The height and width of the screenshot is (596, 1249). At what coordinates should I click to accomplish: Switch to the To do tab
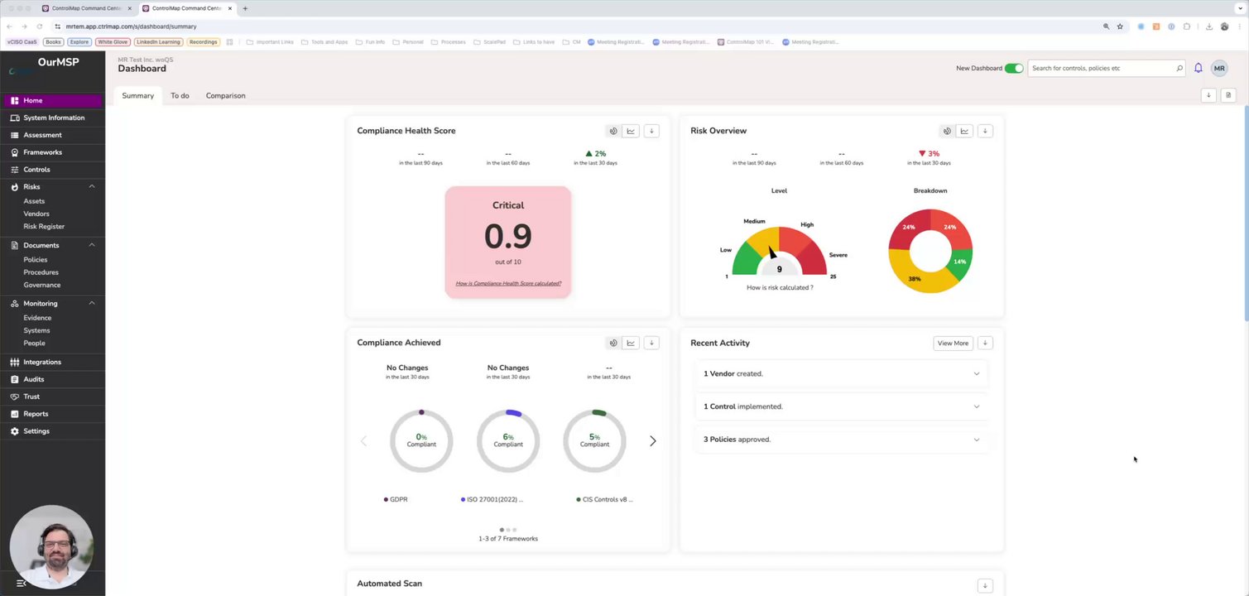180,95
